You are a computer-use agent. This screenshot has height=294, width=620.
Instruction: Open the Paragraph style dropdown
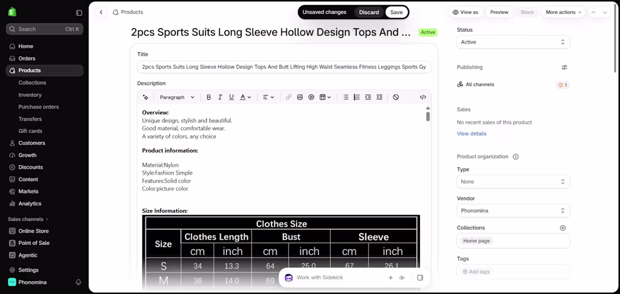pyautogui.click(x=177, y=97)
